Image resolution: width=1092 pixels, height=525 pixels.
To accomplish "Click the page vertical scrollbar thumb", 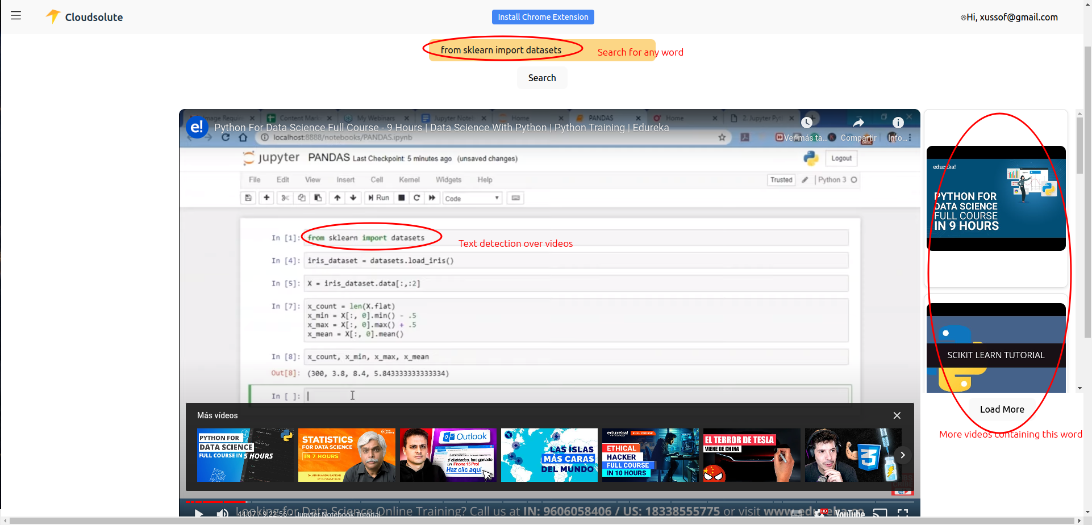I will 1087,191.
